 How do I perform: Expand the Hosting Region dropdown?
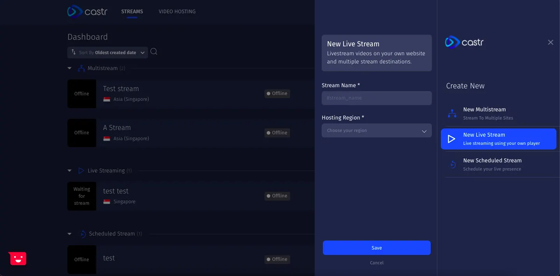[x=377, y=130]
